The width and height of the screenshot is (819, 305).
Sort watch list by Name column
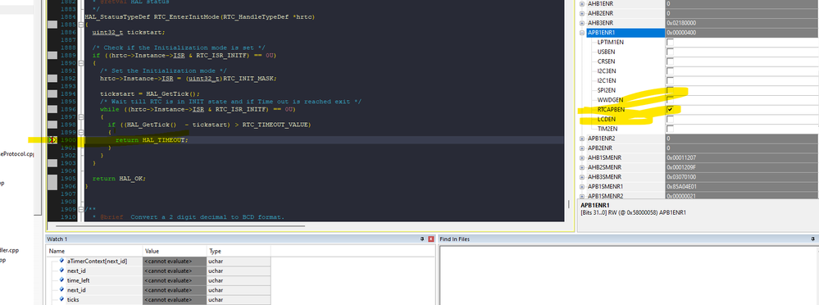(94, 251)
